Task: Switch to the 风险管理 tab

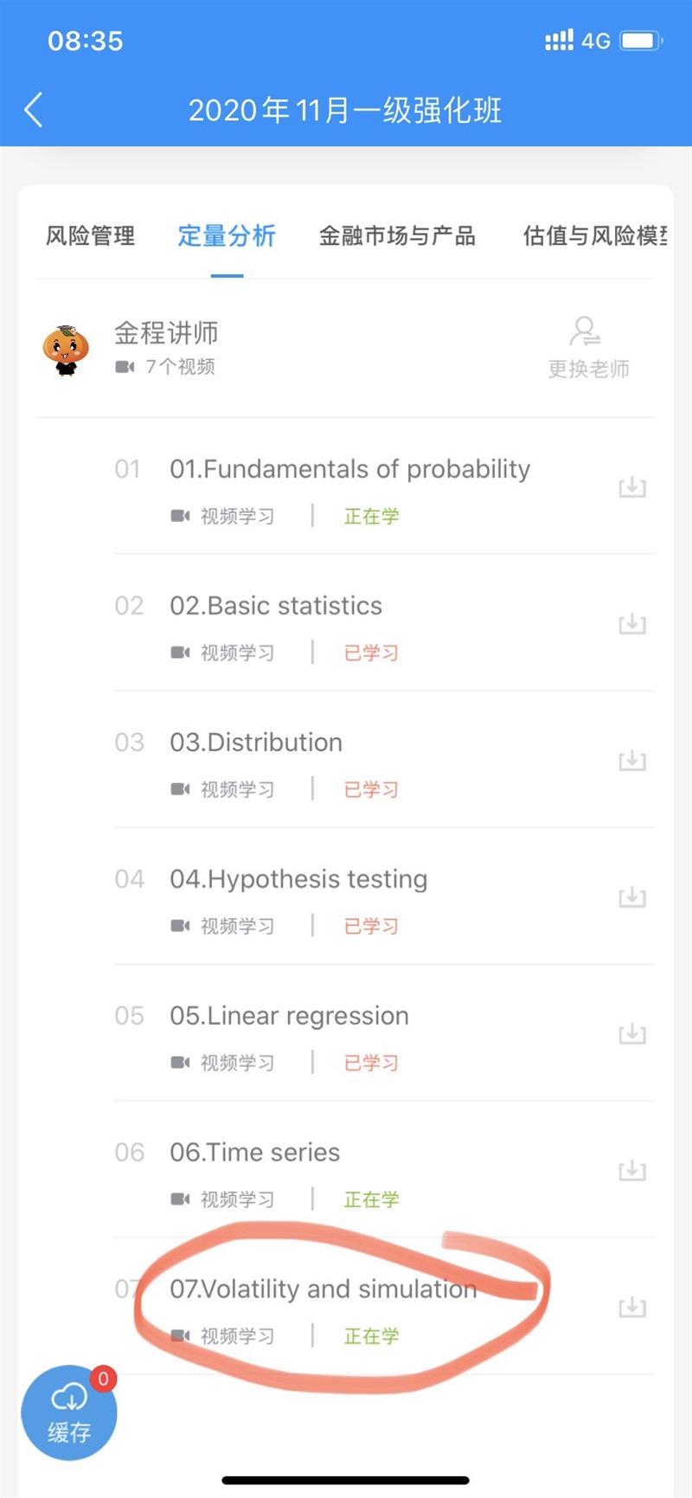Action: point(90,235)
